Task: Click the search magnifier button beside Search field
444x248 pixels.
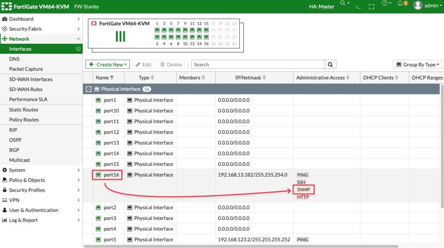Action: (x=330, y=64)
